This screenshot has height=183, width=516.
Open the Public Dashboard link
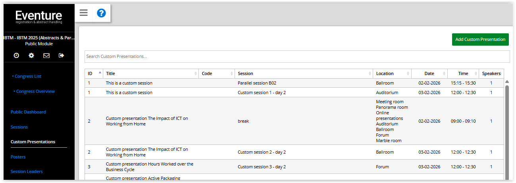tap(28, 112)
